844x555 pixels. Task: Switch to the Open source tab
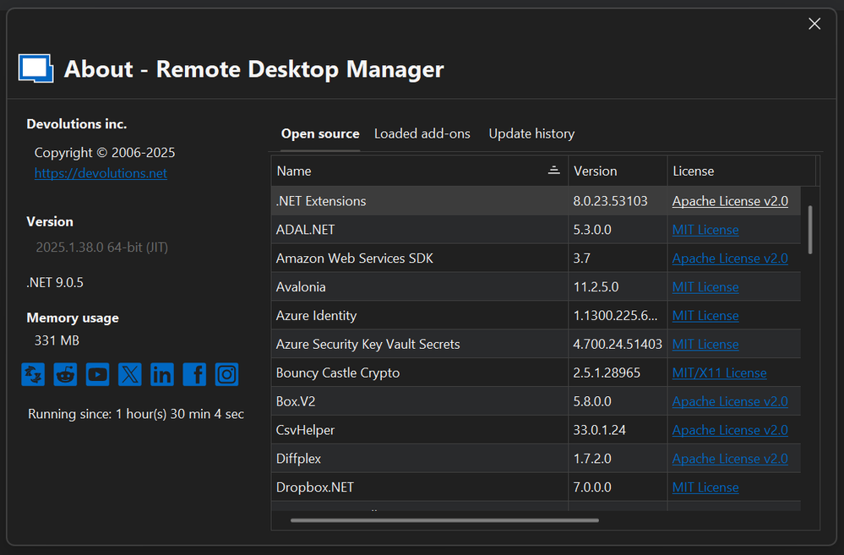(x=320, y=133)
